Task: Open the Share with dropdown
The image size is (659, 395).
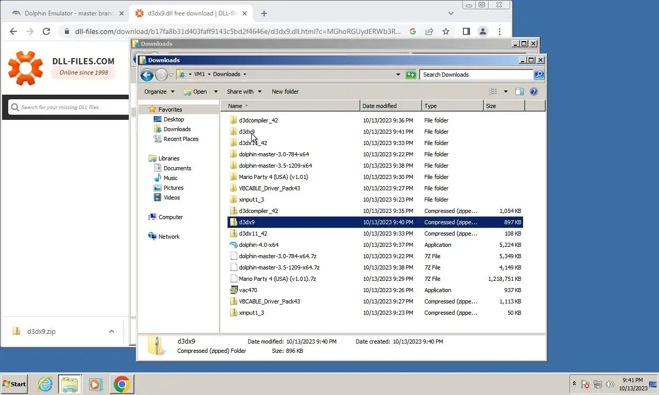Action: pyautogui.click(x=244, y=92)
